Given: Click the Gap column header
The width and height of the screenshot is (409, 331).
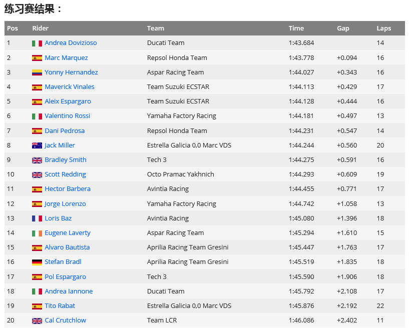Looking at the screenshot, I should [343, 28].
